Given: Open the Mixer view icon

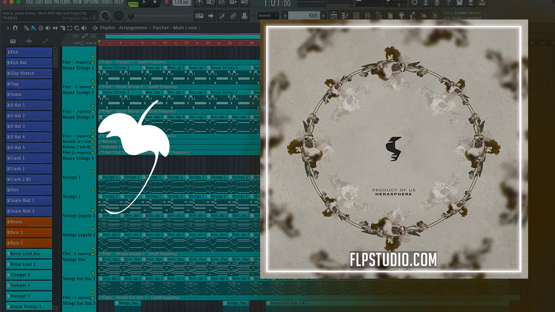Looking at the screenshot, I should click(367, 16).
